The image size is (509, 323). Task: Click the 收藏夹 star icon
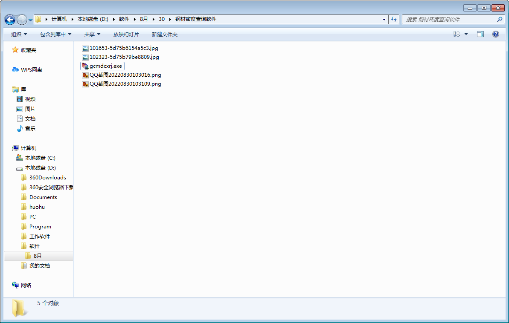(15, 49)
